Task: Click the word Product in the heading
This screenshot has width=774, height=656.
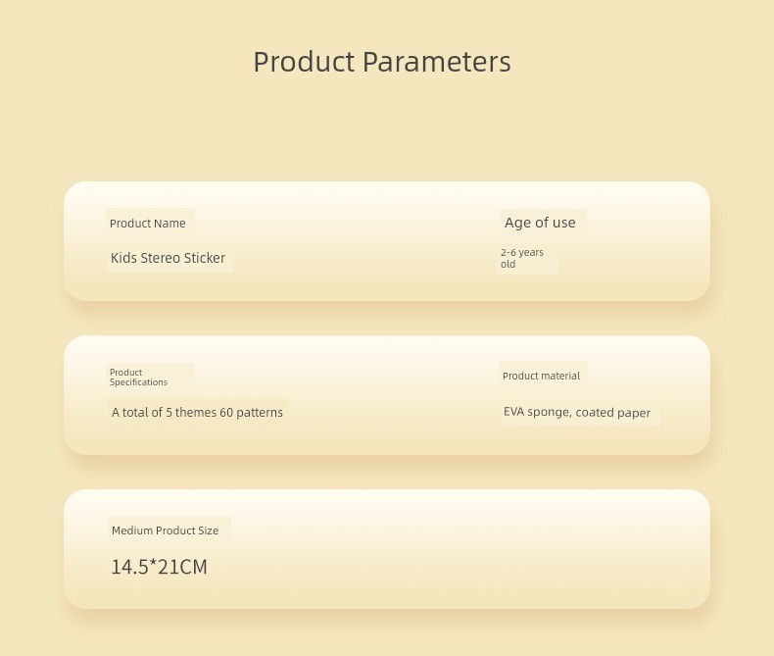Action: coord(305,62)
